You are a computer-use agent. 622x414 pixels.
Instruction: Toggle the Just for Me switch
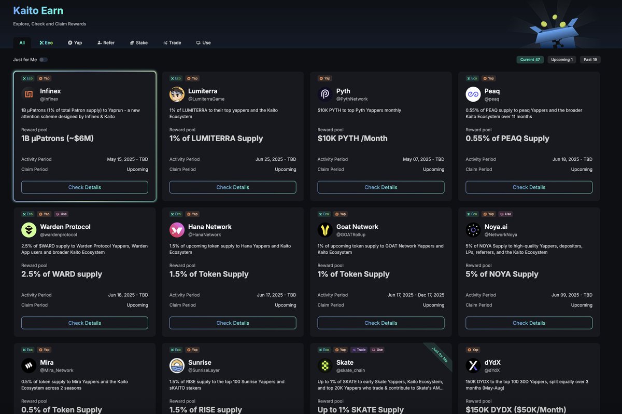44,60
